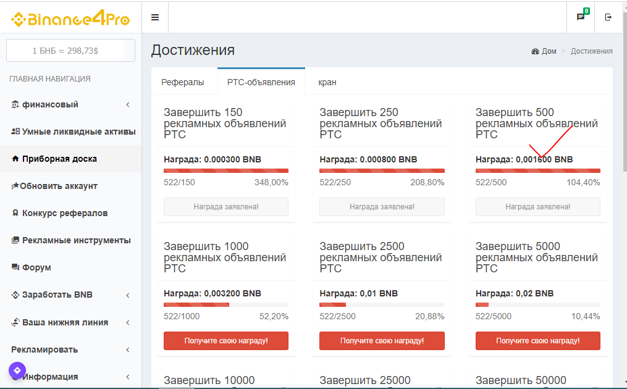Switch to the кран tab
Image resolution: width=627 pixels, height=389 pixels.
pos(327,82)
